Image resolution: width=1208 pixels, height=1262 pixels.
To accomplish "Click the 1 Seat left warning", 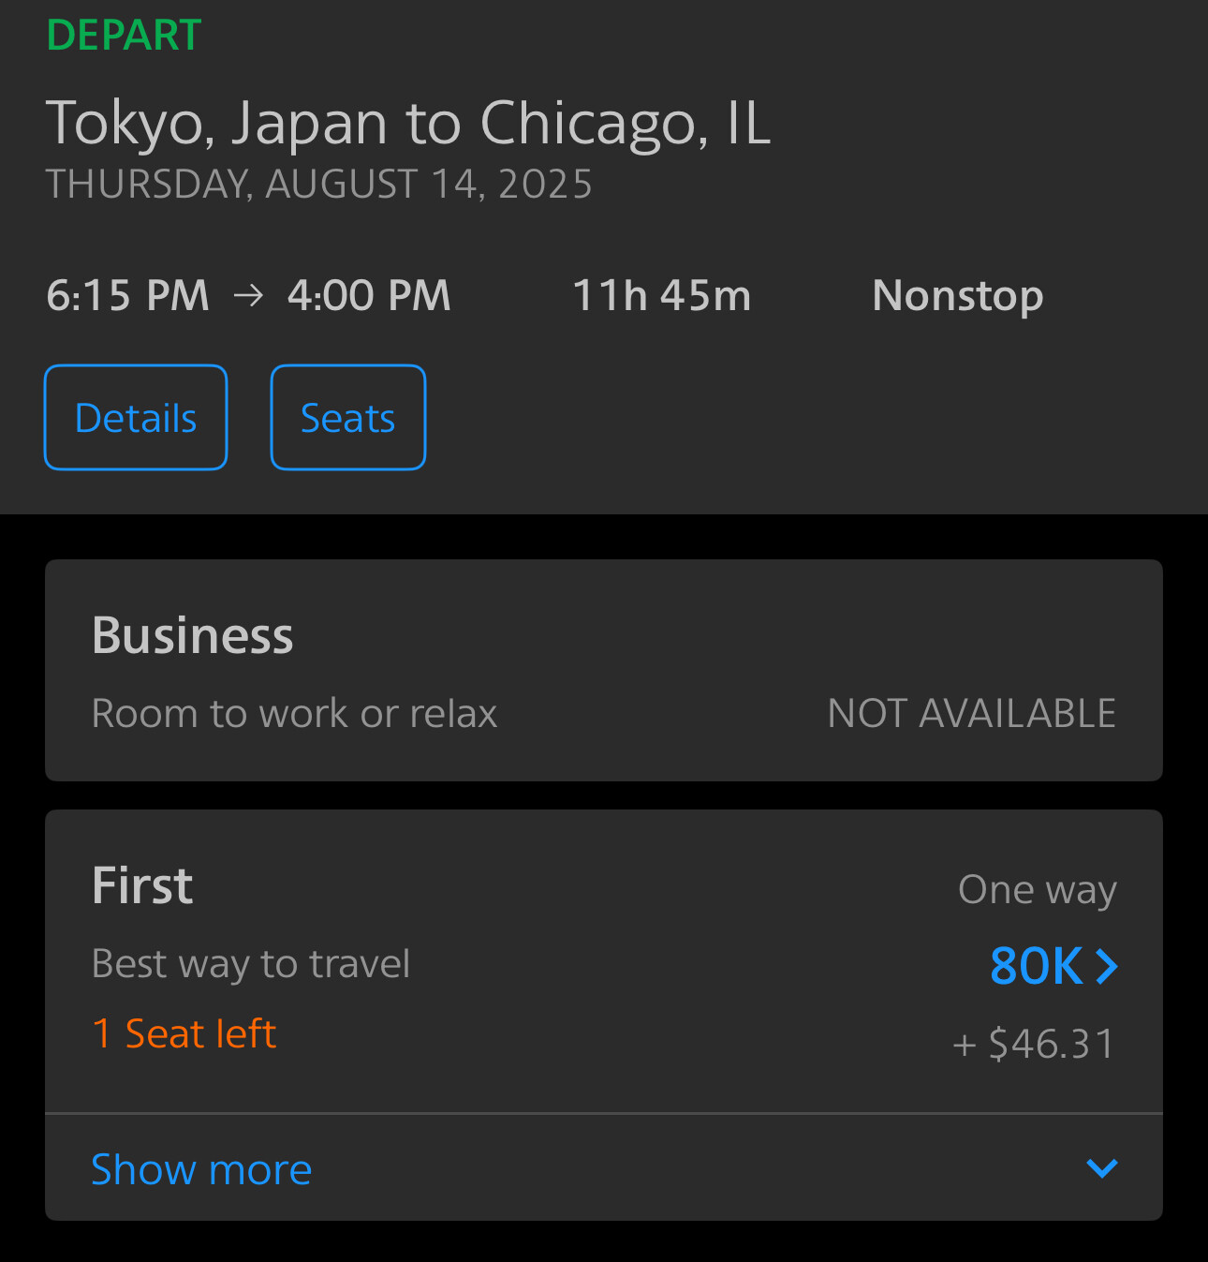I will click(184, 1034).
